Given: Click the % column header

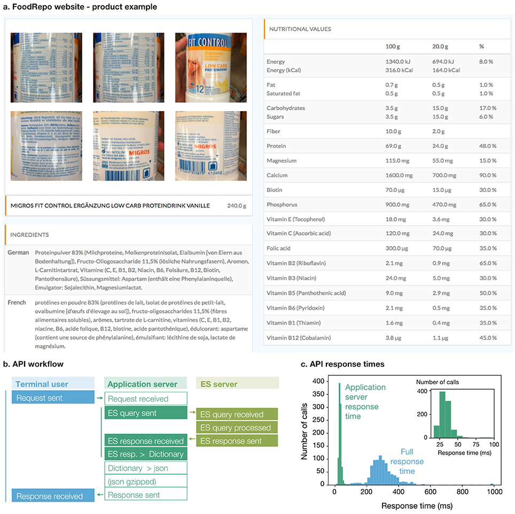Looking at the screenshot, I should tap(481, 46).
